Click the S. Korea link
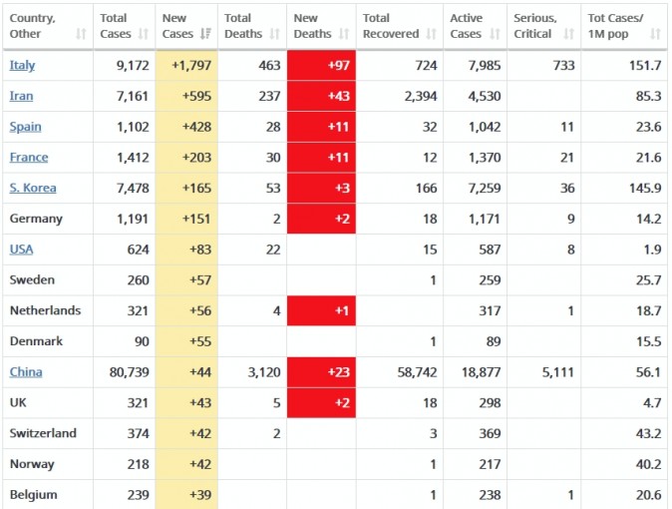This screenshot has height=509, width=672. click(33, 188)
